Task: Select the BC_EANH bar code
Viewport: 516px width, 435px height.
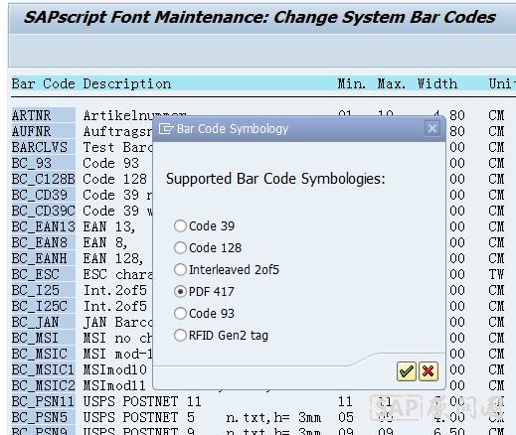Action: [44, 258]
